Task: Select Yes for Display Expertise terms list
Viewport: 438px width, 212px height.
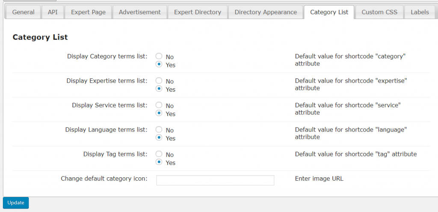Action: 159,89
